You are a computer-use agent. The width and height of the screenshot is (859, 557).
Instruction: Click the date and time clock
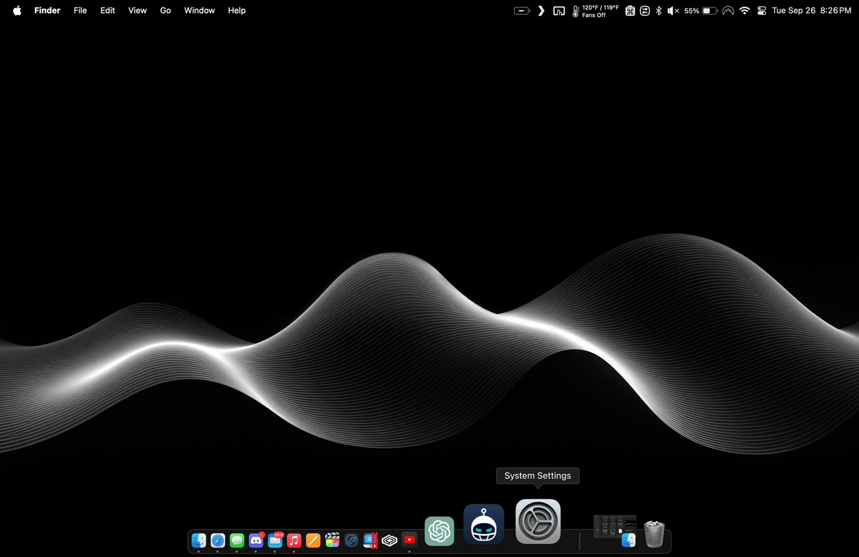(811, 11)
